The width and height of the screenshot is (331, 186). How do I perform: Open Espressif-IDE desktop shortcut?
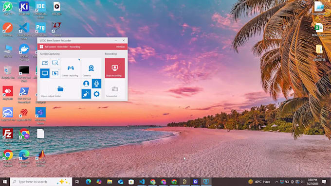point(24,115)
